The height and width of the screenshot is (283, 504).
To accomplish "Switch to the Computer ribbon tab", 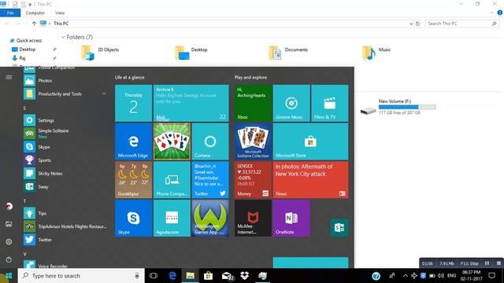I will tap(35, 13).
